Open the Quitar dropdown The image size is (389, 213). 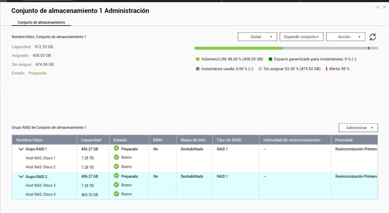pos(257,37)
